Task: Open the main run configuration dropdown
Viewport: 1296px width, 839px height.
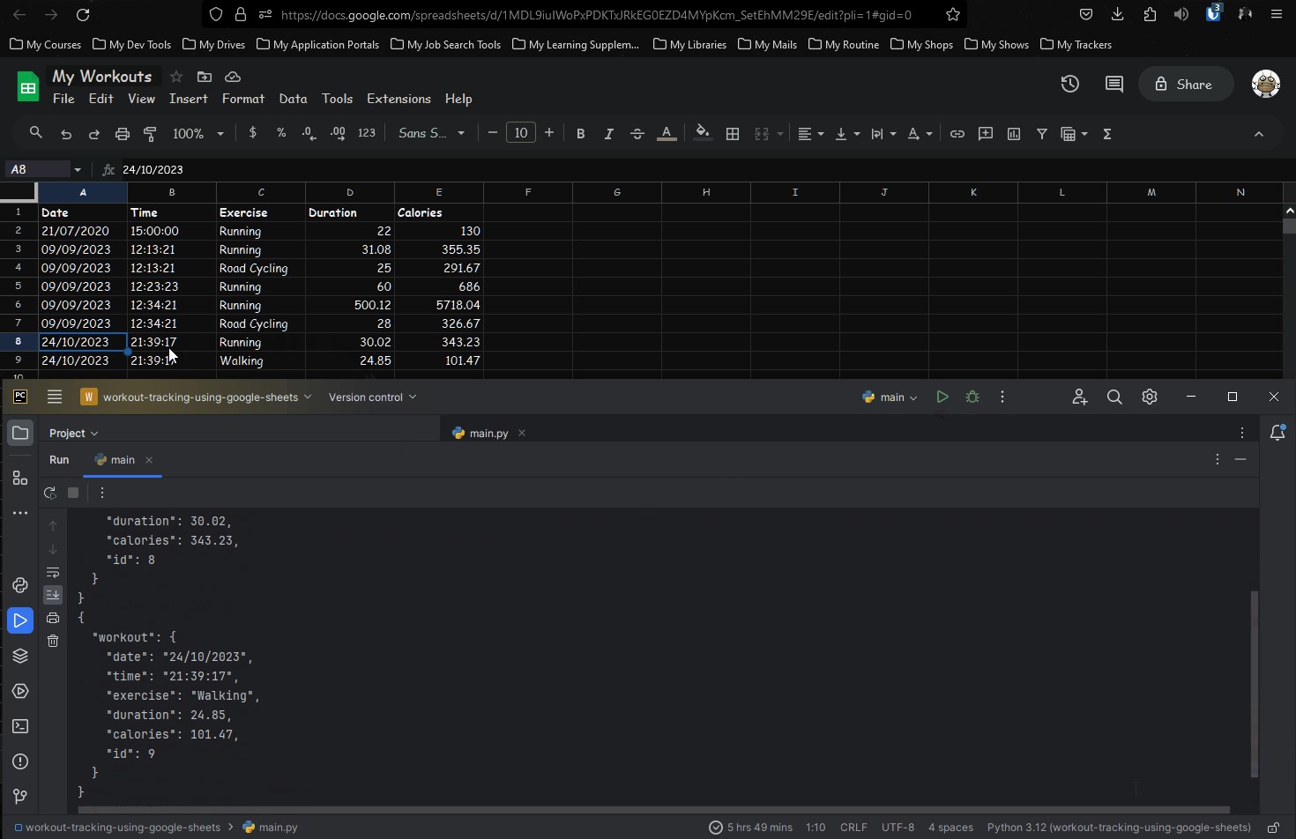Action: tap(890, 397)
